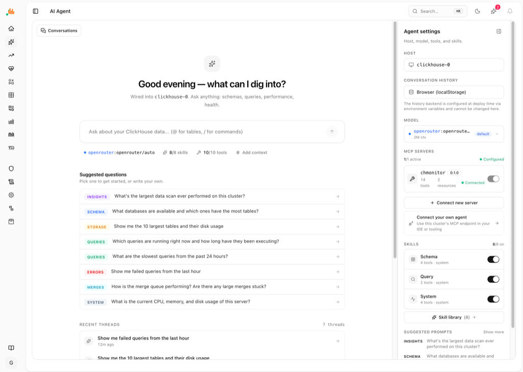Viewport: 523px width, 372px height.
Task: Open the tables grid sidebar icon
Action: click(11, 95)
